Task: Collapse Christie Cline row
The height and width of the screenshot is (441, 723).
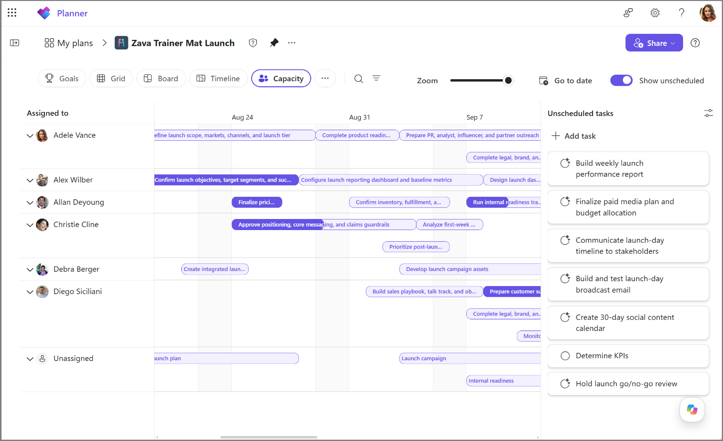Action: [30, 225]
